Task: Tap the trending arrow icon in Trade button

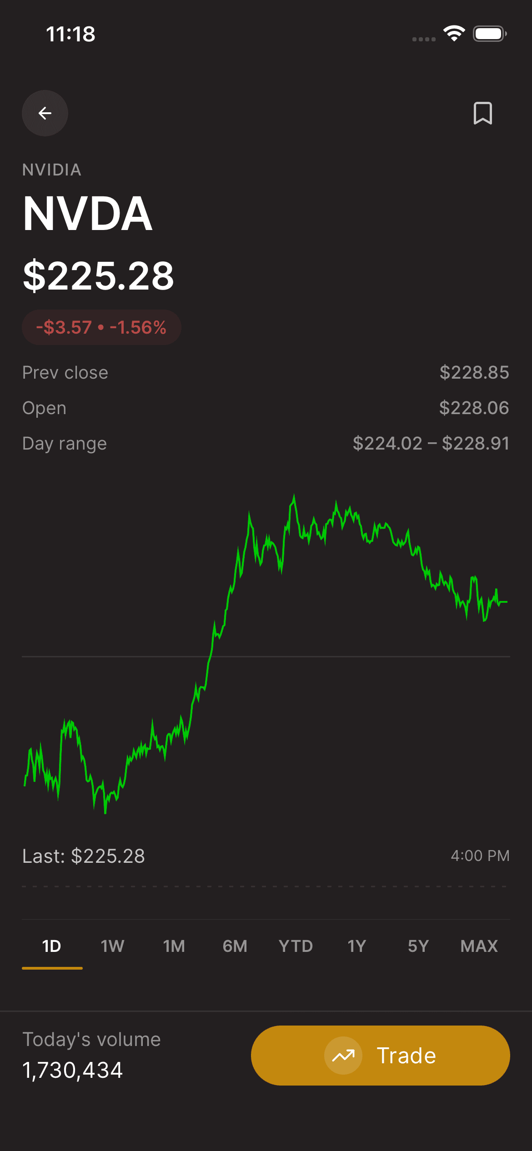Action: (x=343, y=1056)
